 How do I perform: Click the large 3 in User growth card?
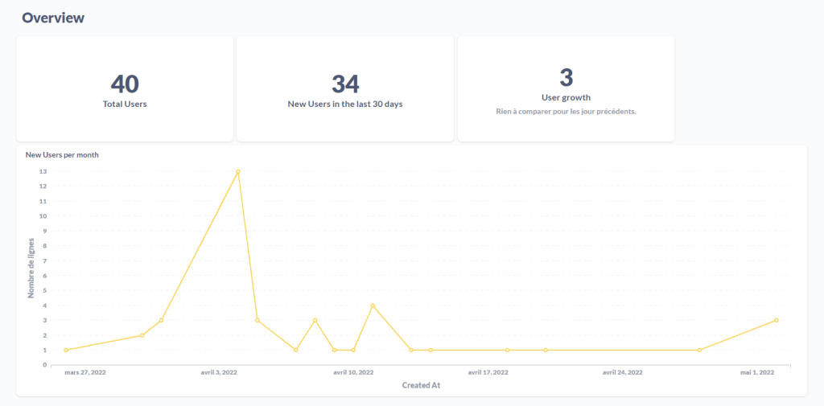pyautogui.click(x=566, y=77)
